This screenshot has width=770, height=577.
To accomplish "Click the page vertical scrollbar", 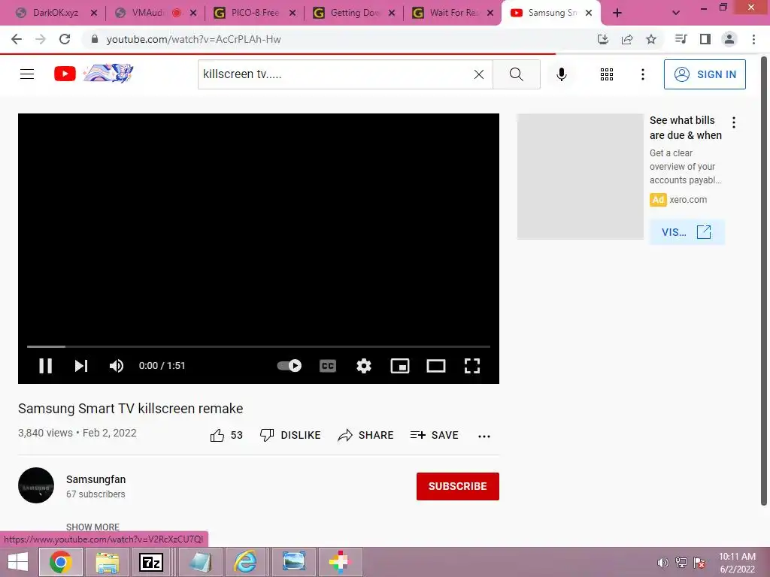I will click(764, 279).
